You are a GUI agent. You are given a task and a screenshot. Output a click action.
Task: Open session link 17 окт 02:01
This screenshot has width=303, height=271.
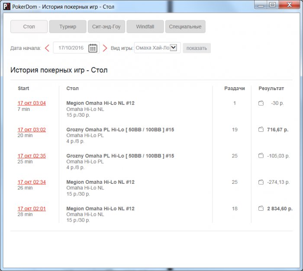(x=32, y=209)
